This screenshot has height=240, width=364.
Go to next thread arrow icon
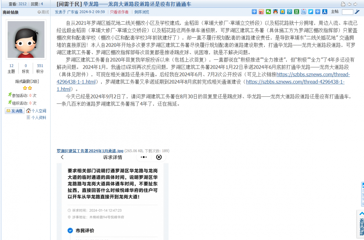pyautogui.click(x=355, y=4)
